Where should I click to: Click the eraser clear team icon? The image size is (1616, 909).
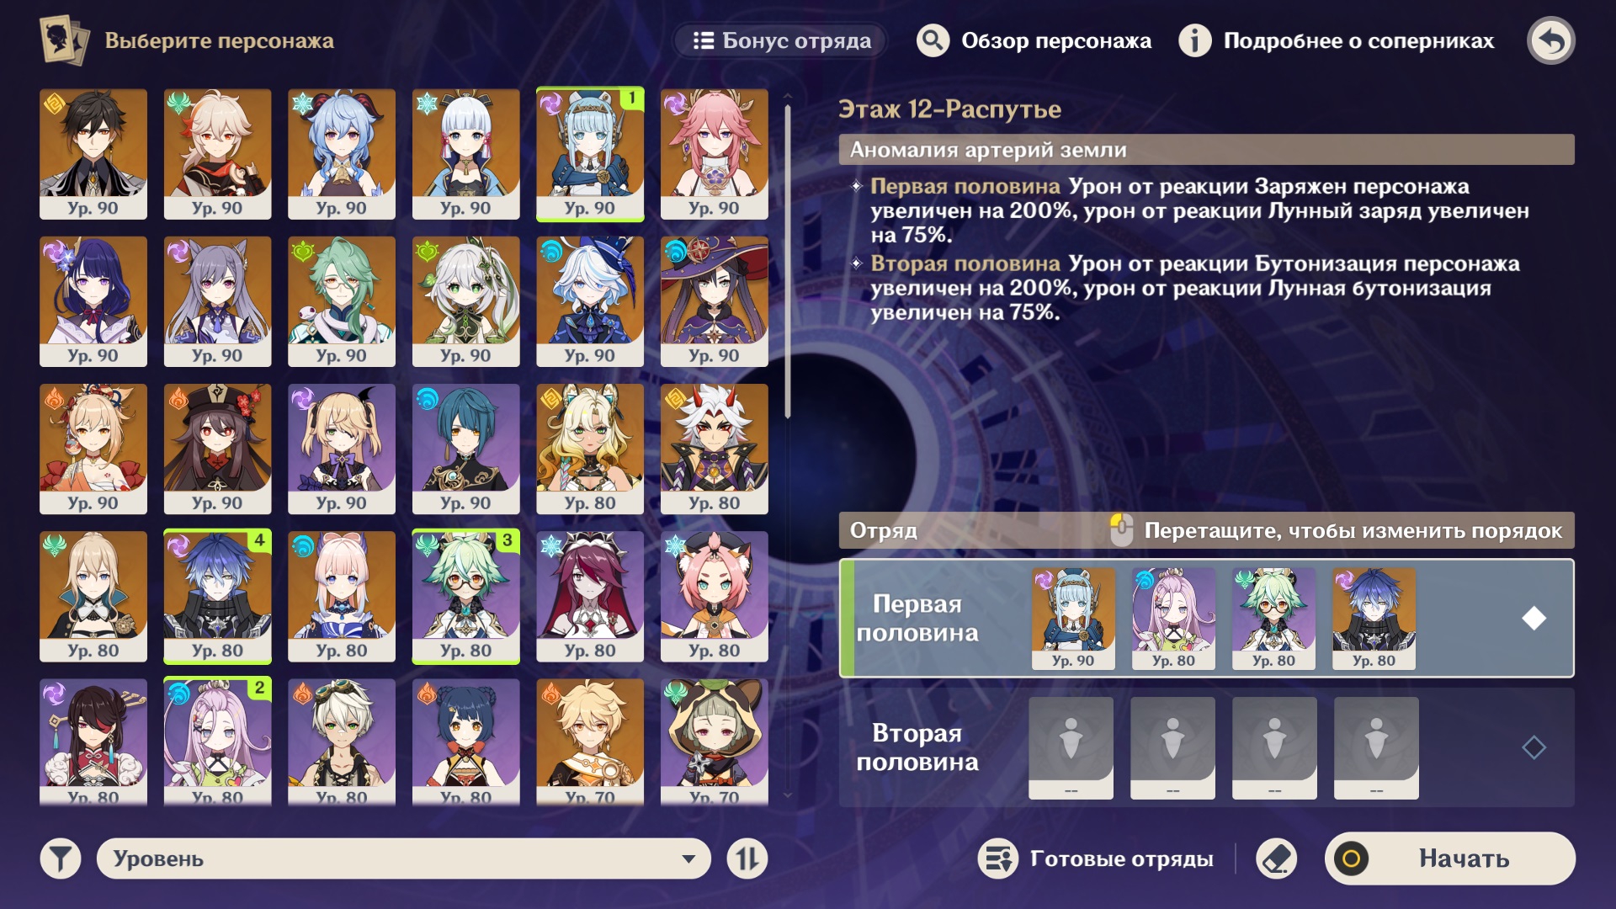point(1276,858)
